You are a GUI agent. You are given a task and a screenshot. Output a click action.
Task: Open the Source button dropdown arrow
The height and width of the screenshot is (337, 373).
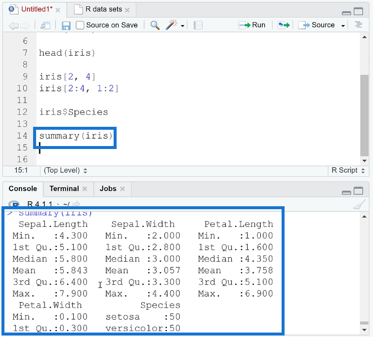pyautogui.click(x=343, y=26)
